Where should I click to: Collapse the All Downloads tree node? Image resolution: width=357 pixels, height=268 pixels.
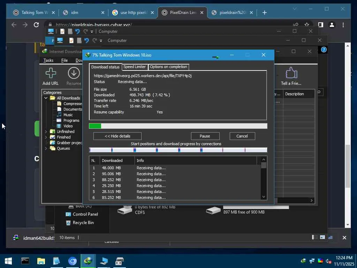(x=46, y=98)
